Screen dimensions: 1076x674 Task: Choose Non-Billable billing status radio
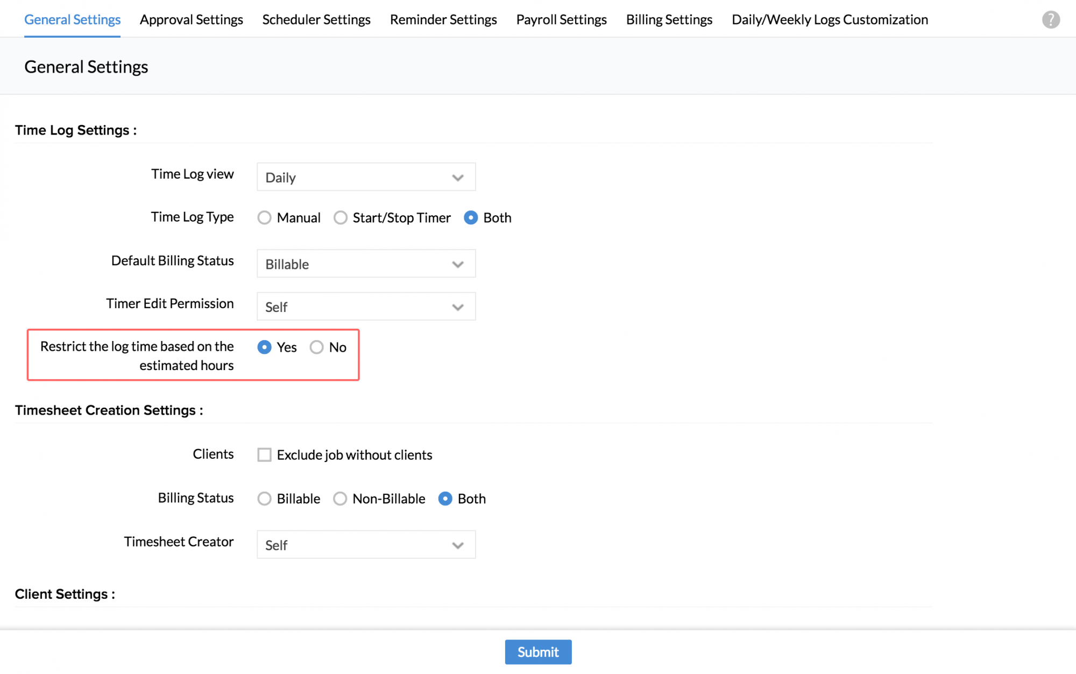coord(340,499)
